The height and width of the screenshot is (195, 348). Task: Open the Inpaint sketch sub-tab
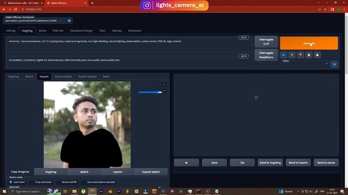click(64, 76)
